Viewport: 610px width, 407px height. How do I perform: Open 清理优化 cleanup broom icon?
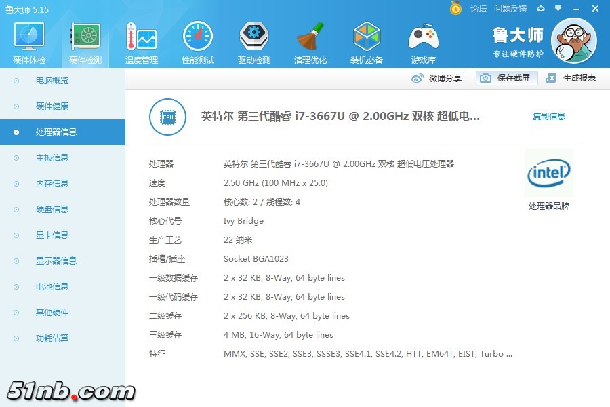[x=310, y=42]
